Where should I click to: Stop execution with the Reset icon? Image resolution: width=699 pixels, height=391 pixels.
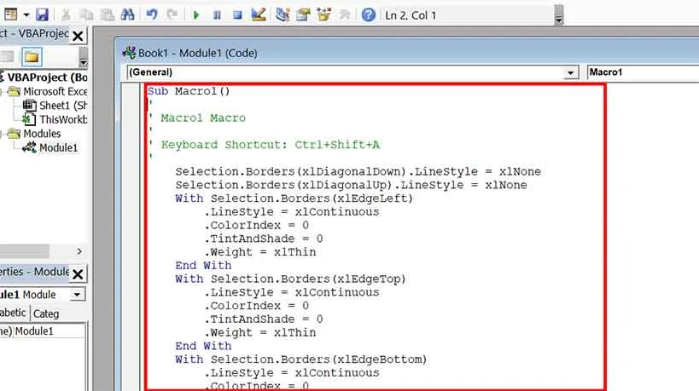coord(237,15)
